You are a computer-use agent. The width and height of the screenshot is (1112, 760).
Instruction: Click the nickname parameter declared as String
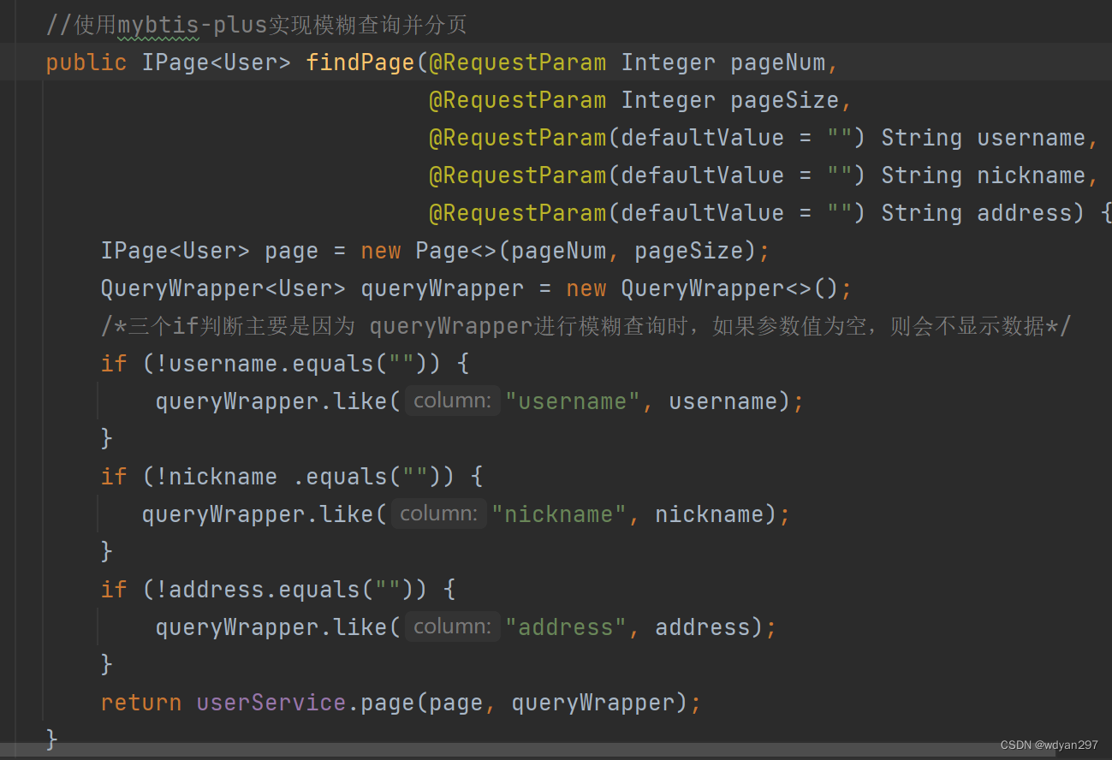[x=1032, y=175]
